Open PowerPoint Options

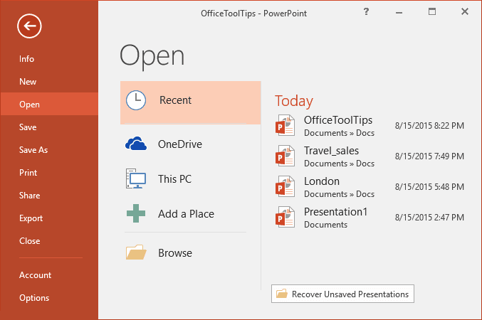pos(49,297)
